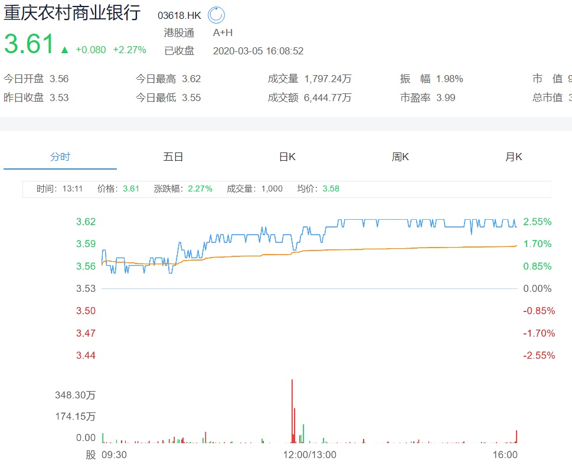Screen dimensions: 572x468
Task: Click the stock name 重庆农村商业银行
Action: click(x=72, y=13)
